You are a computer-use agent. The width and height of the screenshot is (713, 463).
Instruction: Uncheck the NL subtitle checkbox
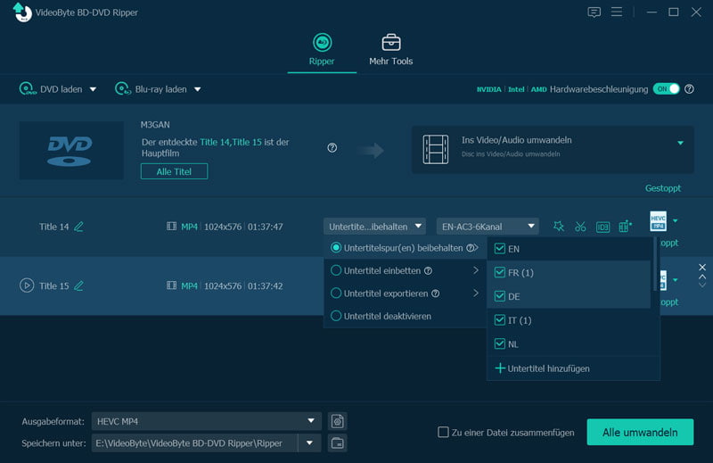500,343
